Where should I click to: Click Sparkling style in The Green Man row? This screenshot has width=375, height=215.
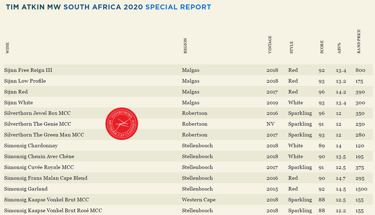[x=300, y=135]
